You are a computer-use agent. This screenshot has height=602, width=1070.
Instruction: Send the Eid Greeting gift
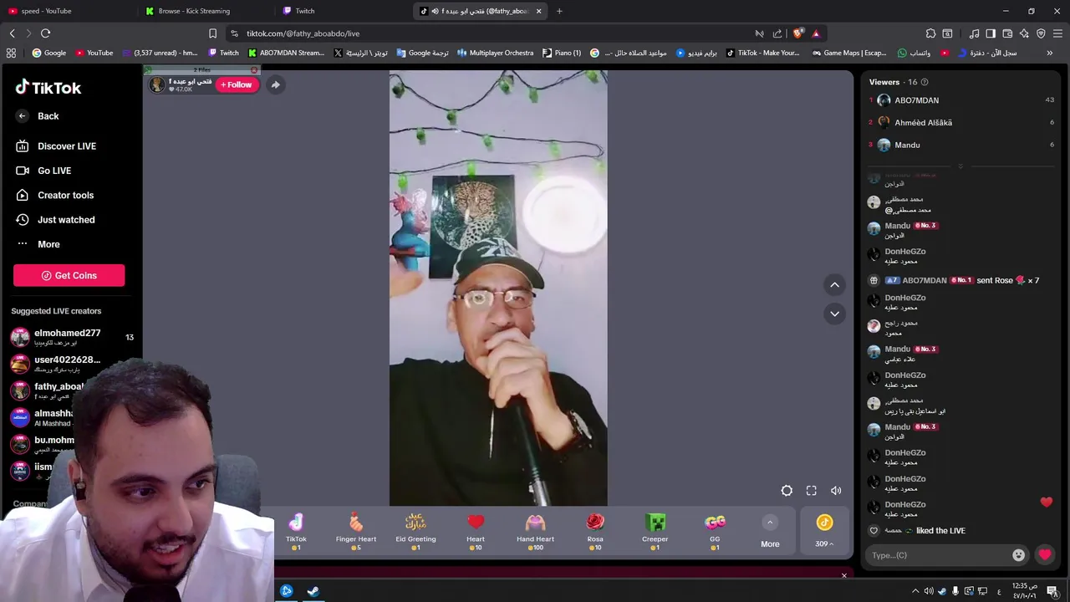(415, 532)
